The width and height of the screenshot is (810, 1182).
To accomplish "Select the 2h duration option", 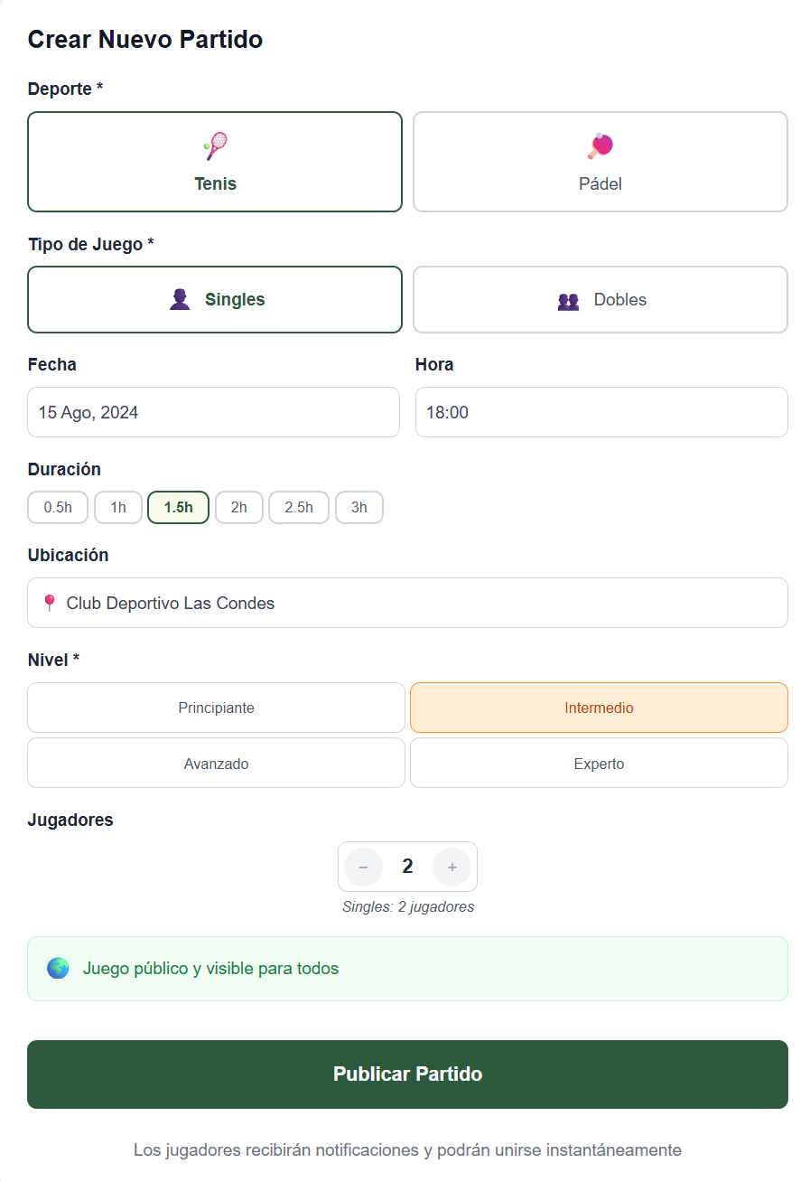I will (x=238, y=507).
